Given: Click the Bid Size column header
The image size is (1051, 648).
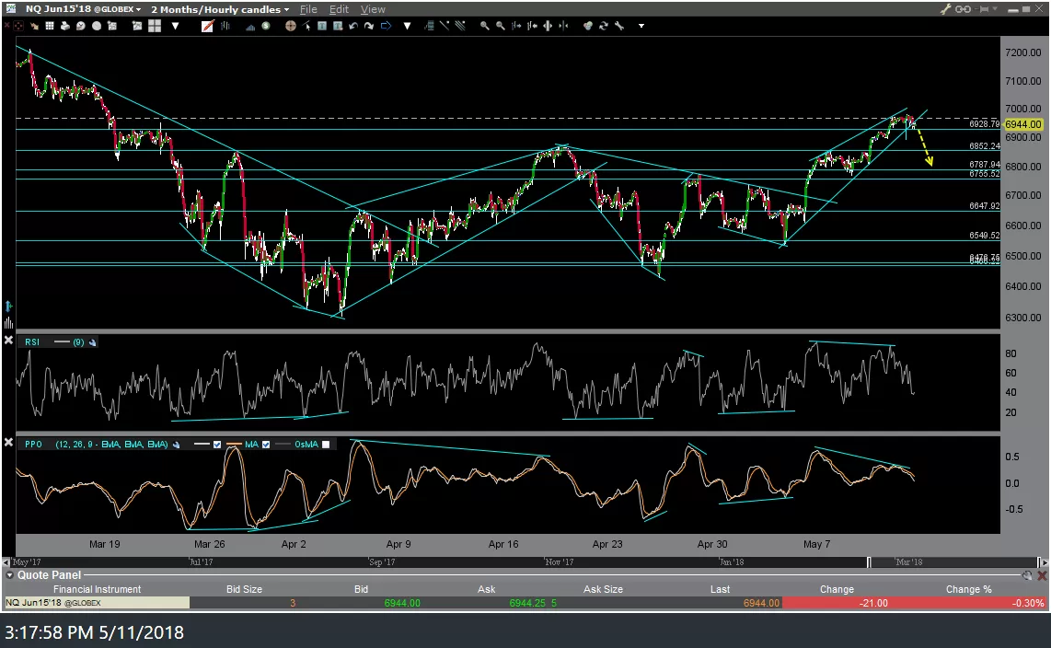Looking at the screenshot, I should (244, 589).
